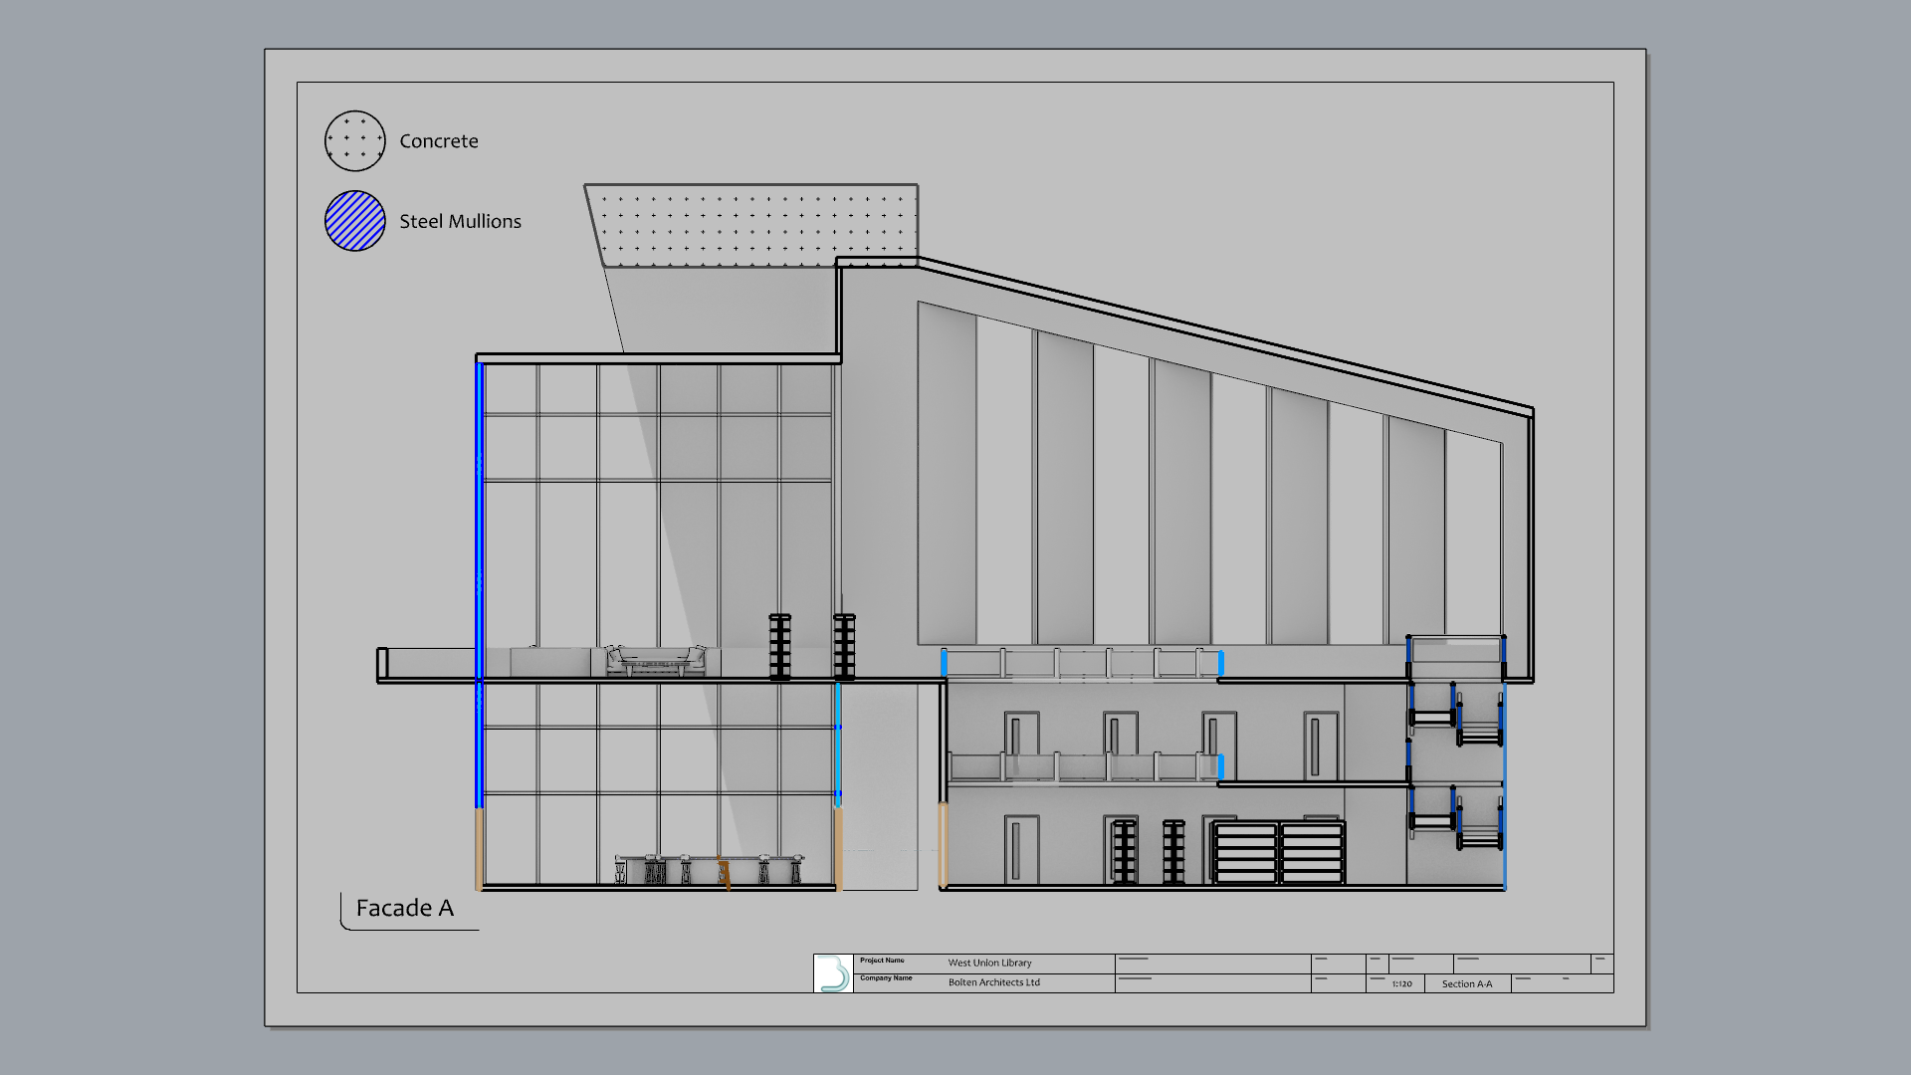The height and width of the screenshot is (1075, 1911).
Task: Select the 'Concrete' legend text label
Action: [x=438, y=141]
